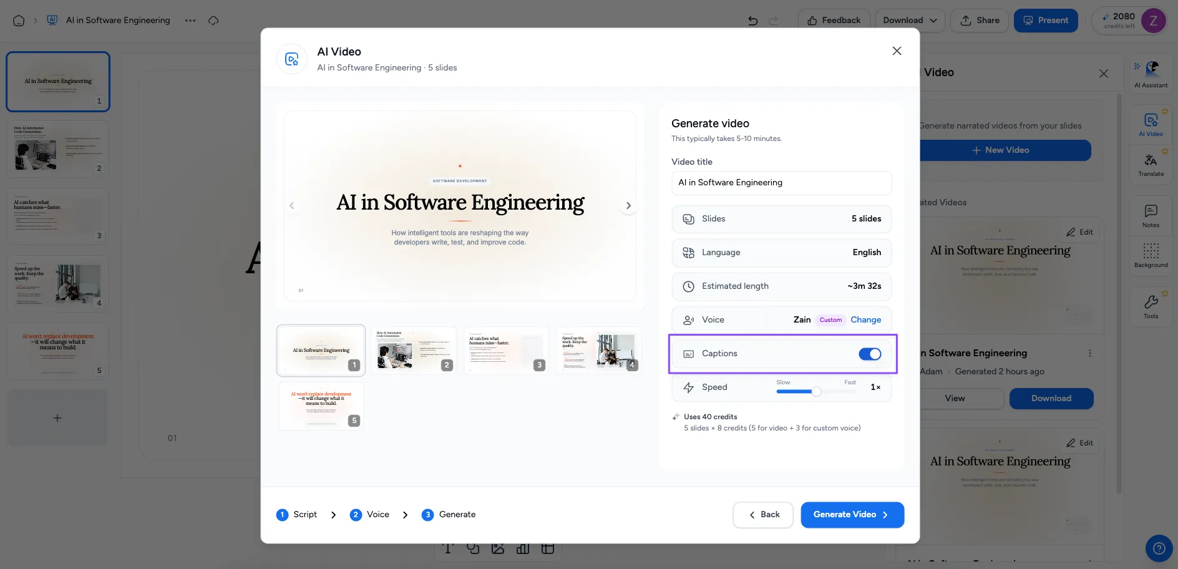Image resolution: width=1178 pixels, height=569 pixels.
Task: Click the Generate Video button
Action: pos(852,515)
